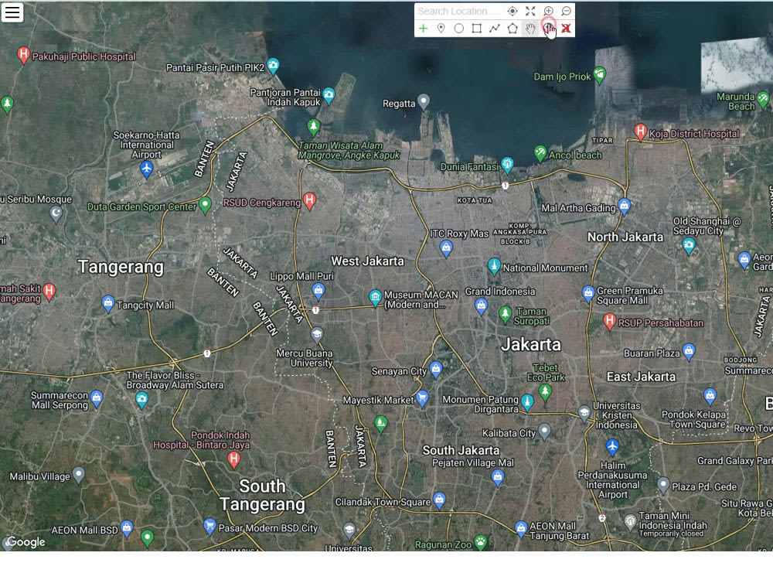Click AEON Mall BSD shopping marker
The width and height of the screenshot is (773, 580).
tap(127, 529)
